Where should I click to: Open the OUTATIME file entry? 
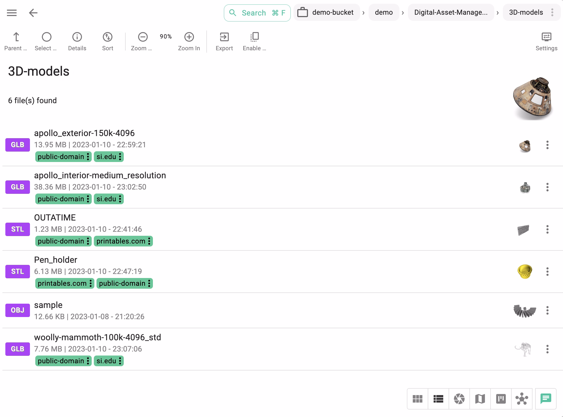click(55, 218)
